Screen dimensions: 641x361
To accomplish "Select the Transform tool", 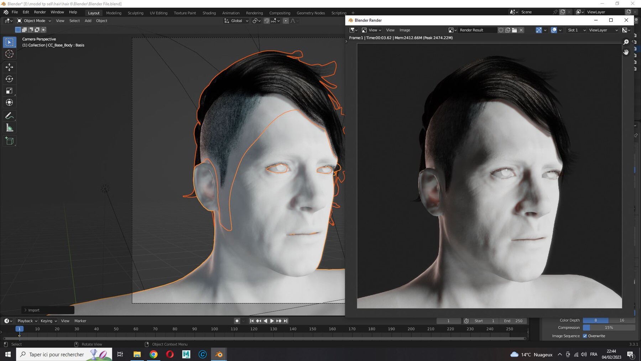I will [10, 103].
